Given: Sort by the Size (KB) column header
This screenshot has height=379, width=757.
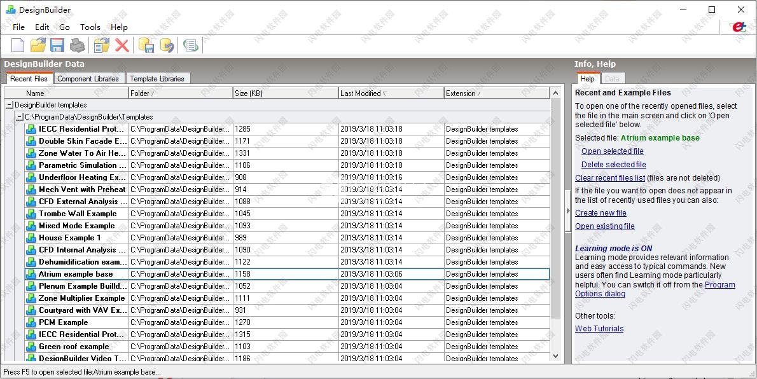Looking at the screenshot, I should click(x=286, y=93).
